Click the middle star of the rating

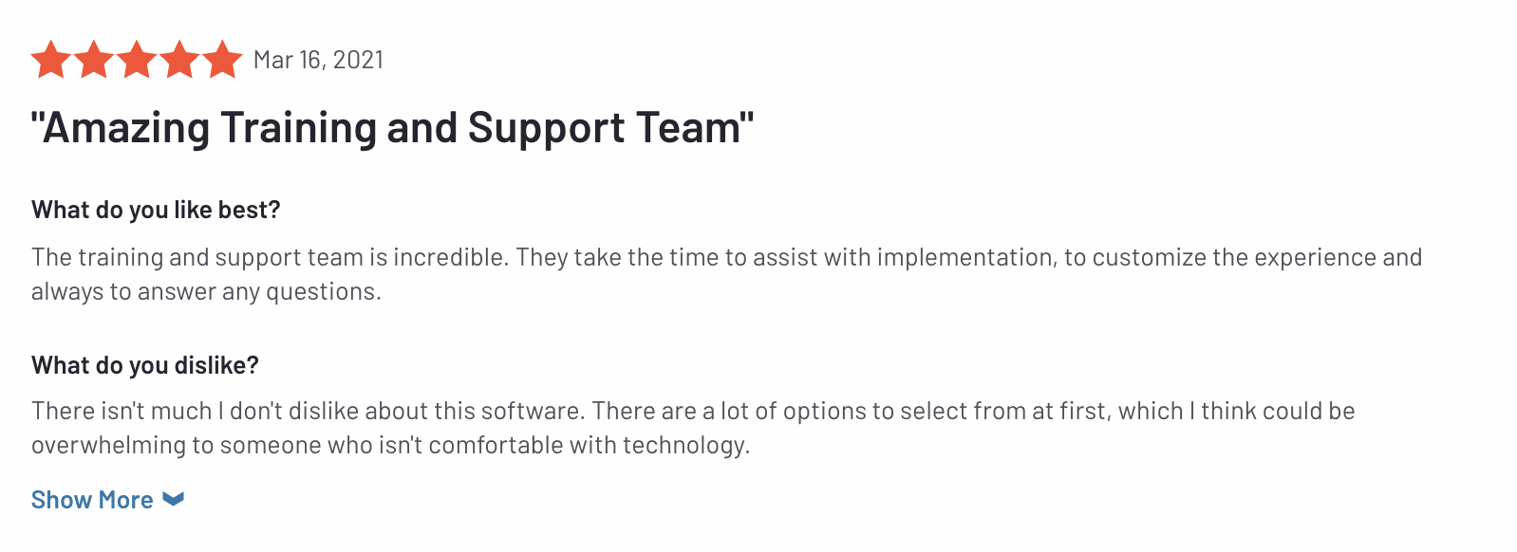point(138,59)
